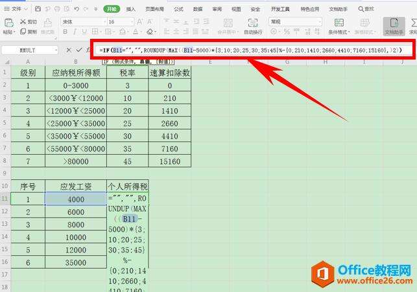Toggle Italic formatting
Image resolution: width=417 pixels, height=292 pixels.
pyautogui.click(x=74, y=31)
